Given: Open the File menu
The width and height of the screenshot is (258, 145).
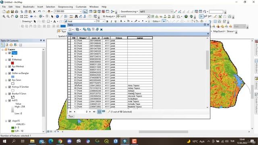Looking at the screenshot, I should coord(4,7).
